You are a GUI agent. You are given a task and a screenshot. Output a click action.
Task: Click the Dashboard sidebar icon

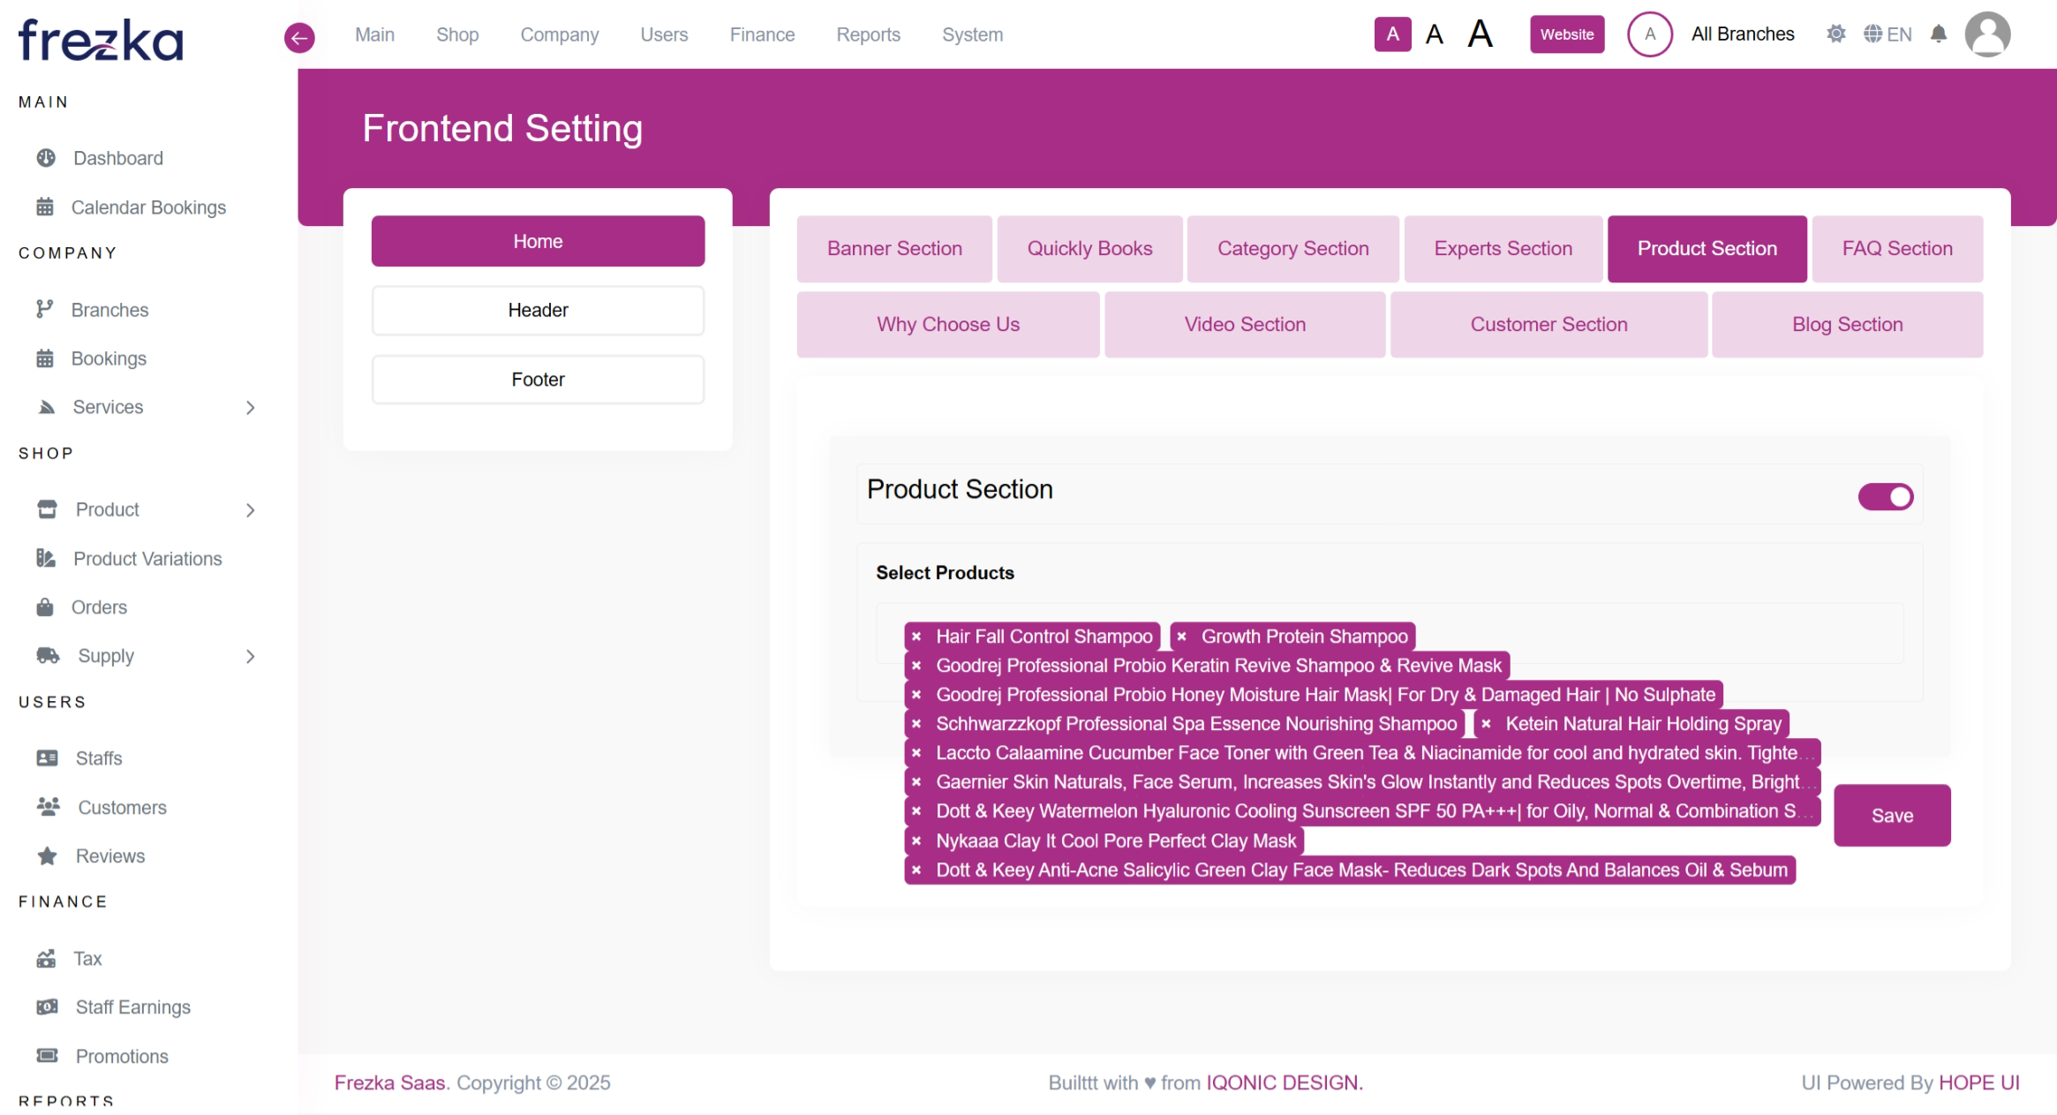(46, 158)
